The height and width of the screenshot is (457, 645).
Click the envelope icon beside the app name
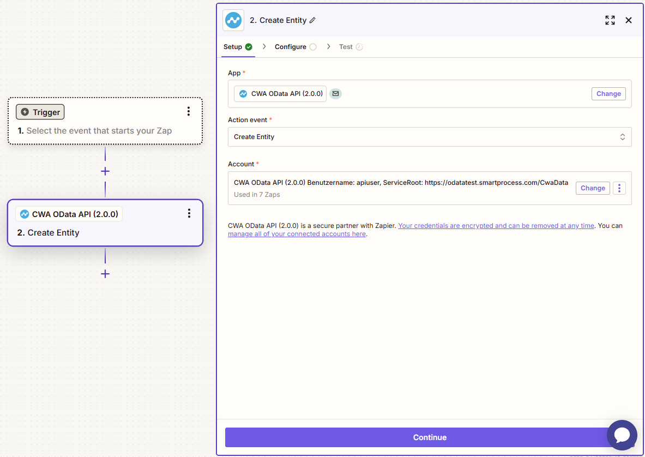(336, 94)
